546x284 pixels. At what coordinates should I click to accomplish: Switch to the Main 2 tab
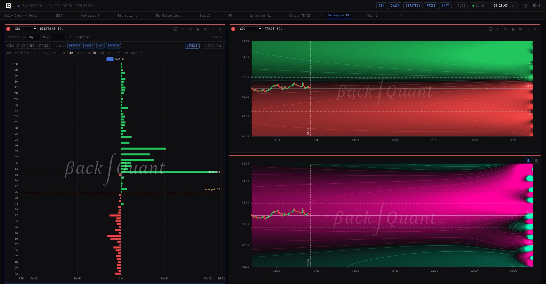(373, 15)
